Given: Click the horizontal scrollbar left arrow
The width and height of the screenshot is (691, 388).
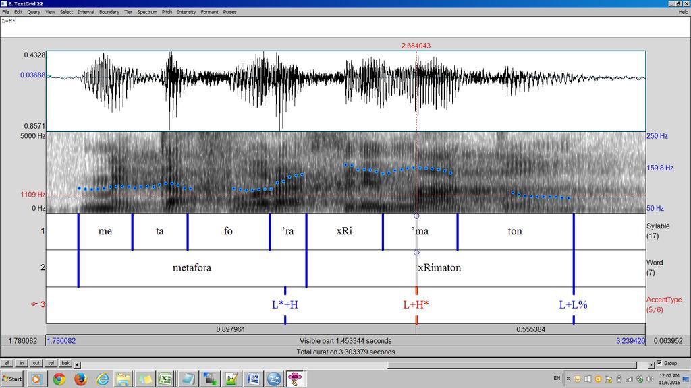Looking at the screenshot, I should (x=78, y=364).
